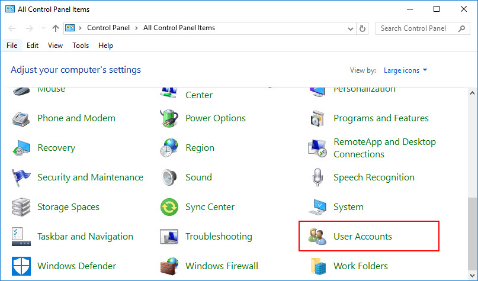478x281 pixels.
Task: Open the Recovery icon
Action: 21,148
